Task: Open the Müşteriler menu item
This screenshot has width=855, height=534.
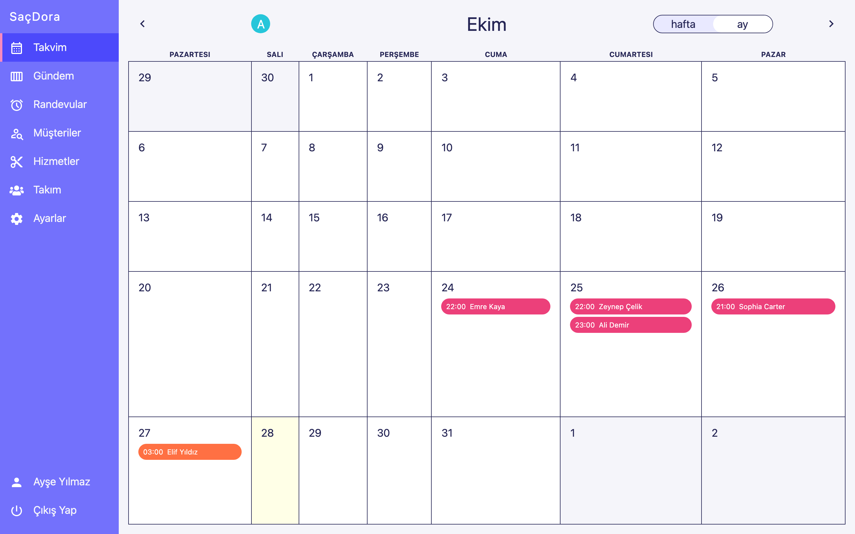Action: click(x=57, y=133)
